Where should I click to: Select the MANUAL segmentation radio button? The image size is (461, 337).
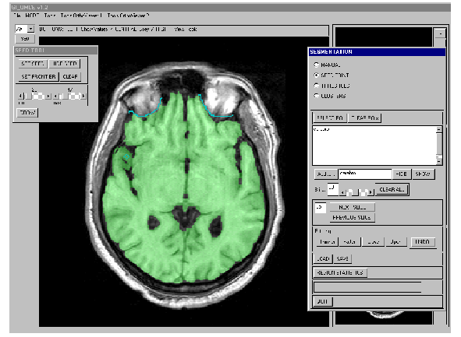click(x=317, y=65)
